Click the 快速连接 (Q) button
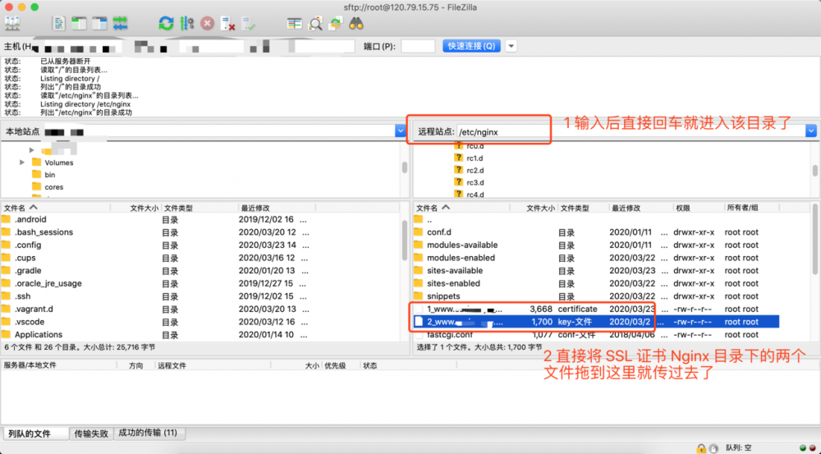This screenshot has width=821, height=454. pos(471,46)
